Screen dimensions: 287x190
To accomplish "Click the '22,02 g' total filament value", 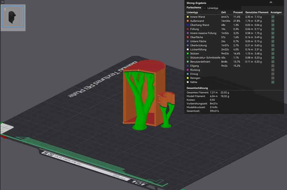I will pos(225,92).
